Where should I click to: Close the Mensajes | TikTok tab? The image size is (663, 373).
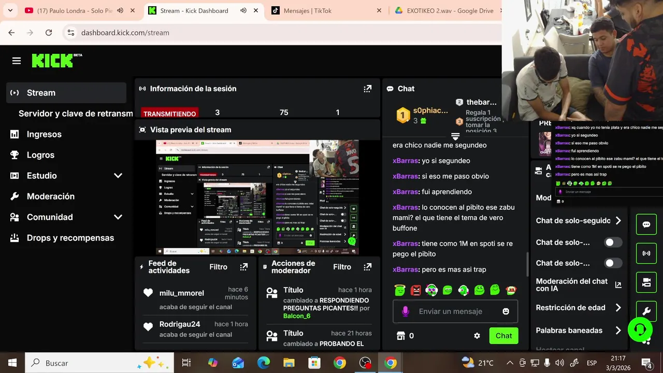379,10
